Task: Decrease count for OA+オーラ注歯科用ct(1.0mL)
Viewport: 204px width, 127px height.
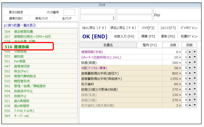Action: pyautogui.click(x=195, y=57)
